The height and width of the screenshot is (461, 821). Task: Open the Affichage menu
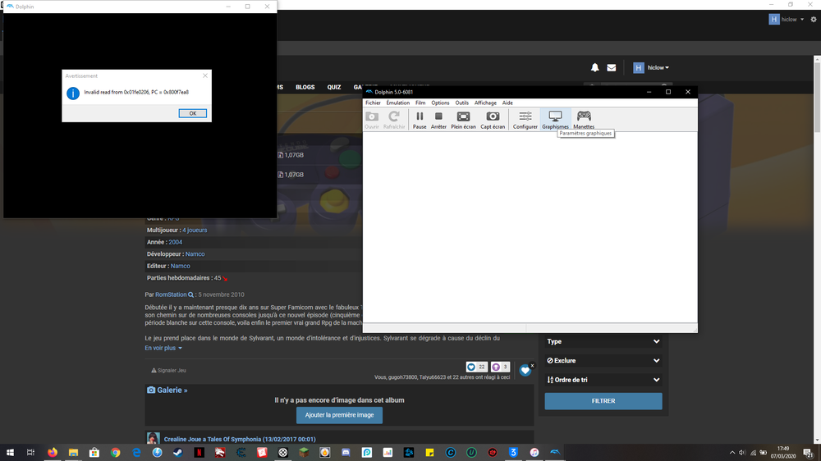485,103
